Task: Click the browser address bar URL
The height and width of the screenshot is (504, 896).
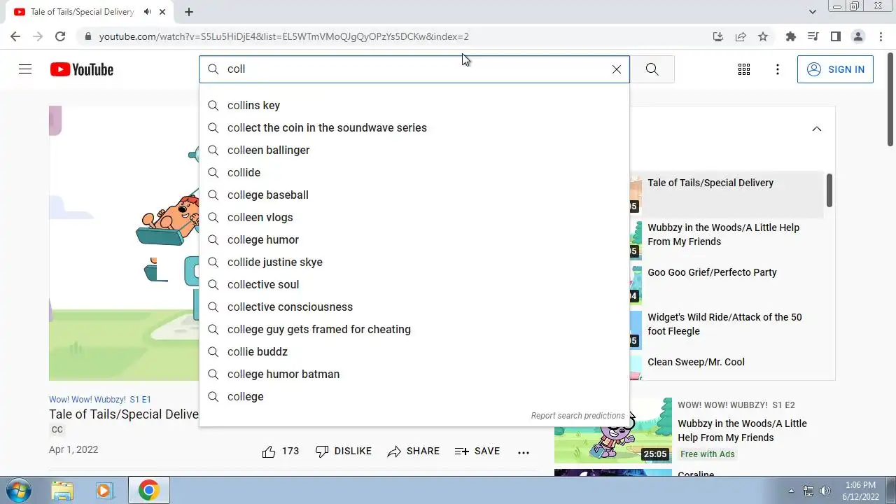Action: point(283,36)
